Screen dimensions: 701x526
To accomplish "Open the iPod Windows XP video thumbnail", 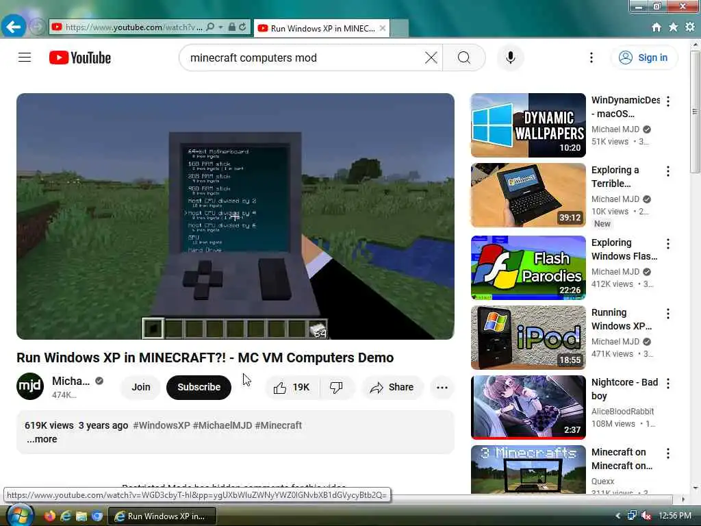I will coord(528,338).
